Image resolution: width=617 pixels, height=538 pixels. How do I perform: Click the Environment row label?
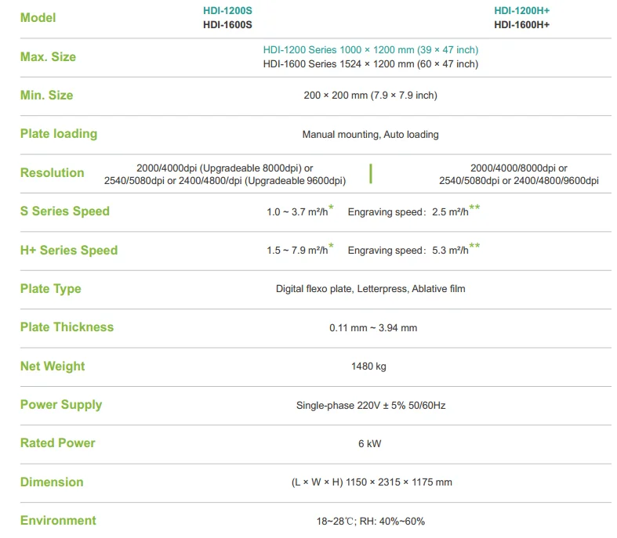tap(58, 521)
